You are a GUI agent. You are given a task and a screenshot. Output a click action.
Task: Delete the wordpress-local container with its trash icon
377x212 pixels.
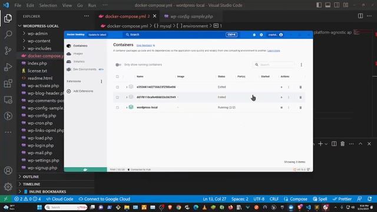pos(300,107)
